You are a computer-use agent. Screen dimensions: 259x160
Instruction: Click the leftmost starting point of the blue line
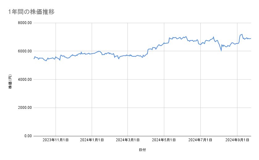[x=34, y=59]
